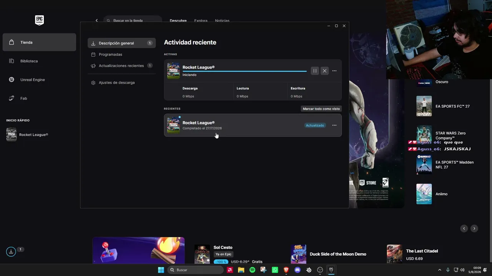Viewport: 492px width, 276px height.
Task: Open Spotify from the taskbar
Action: click(252, 270)
